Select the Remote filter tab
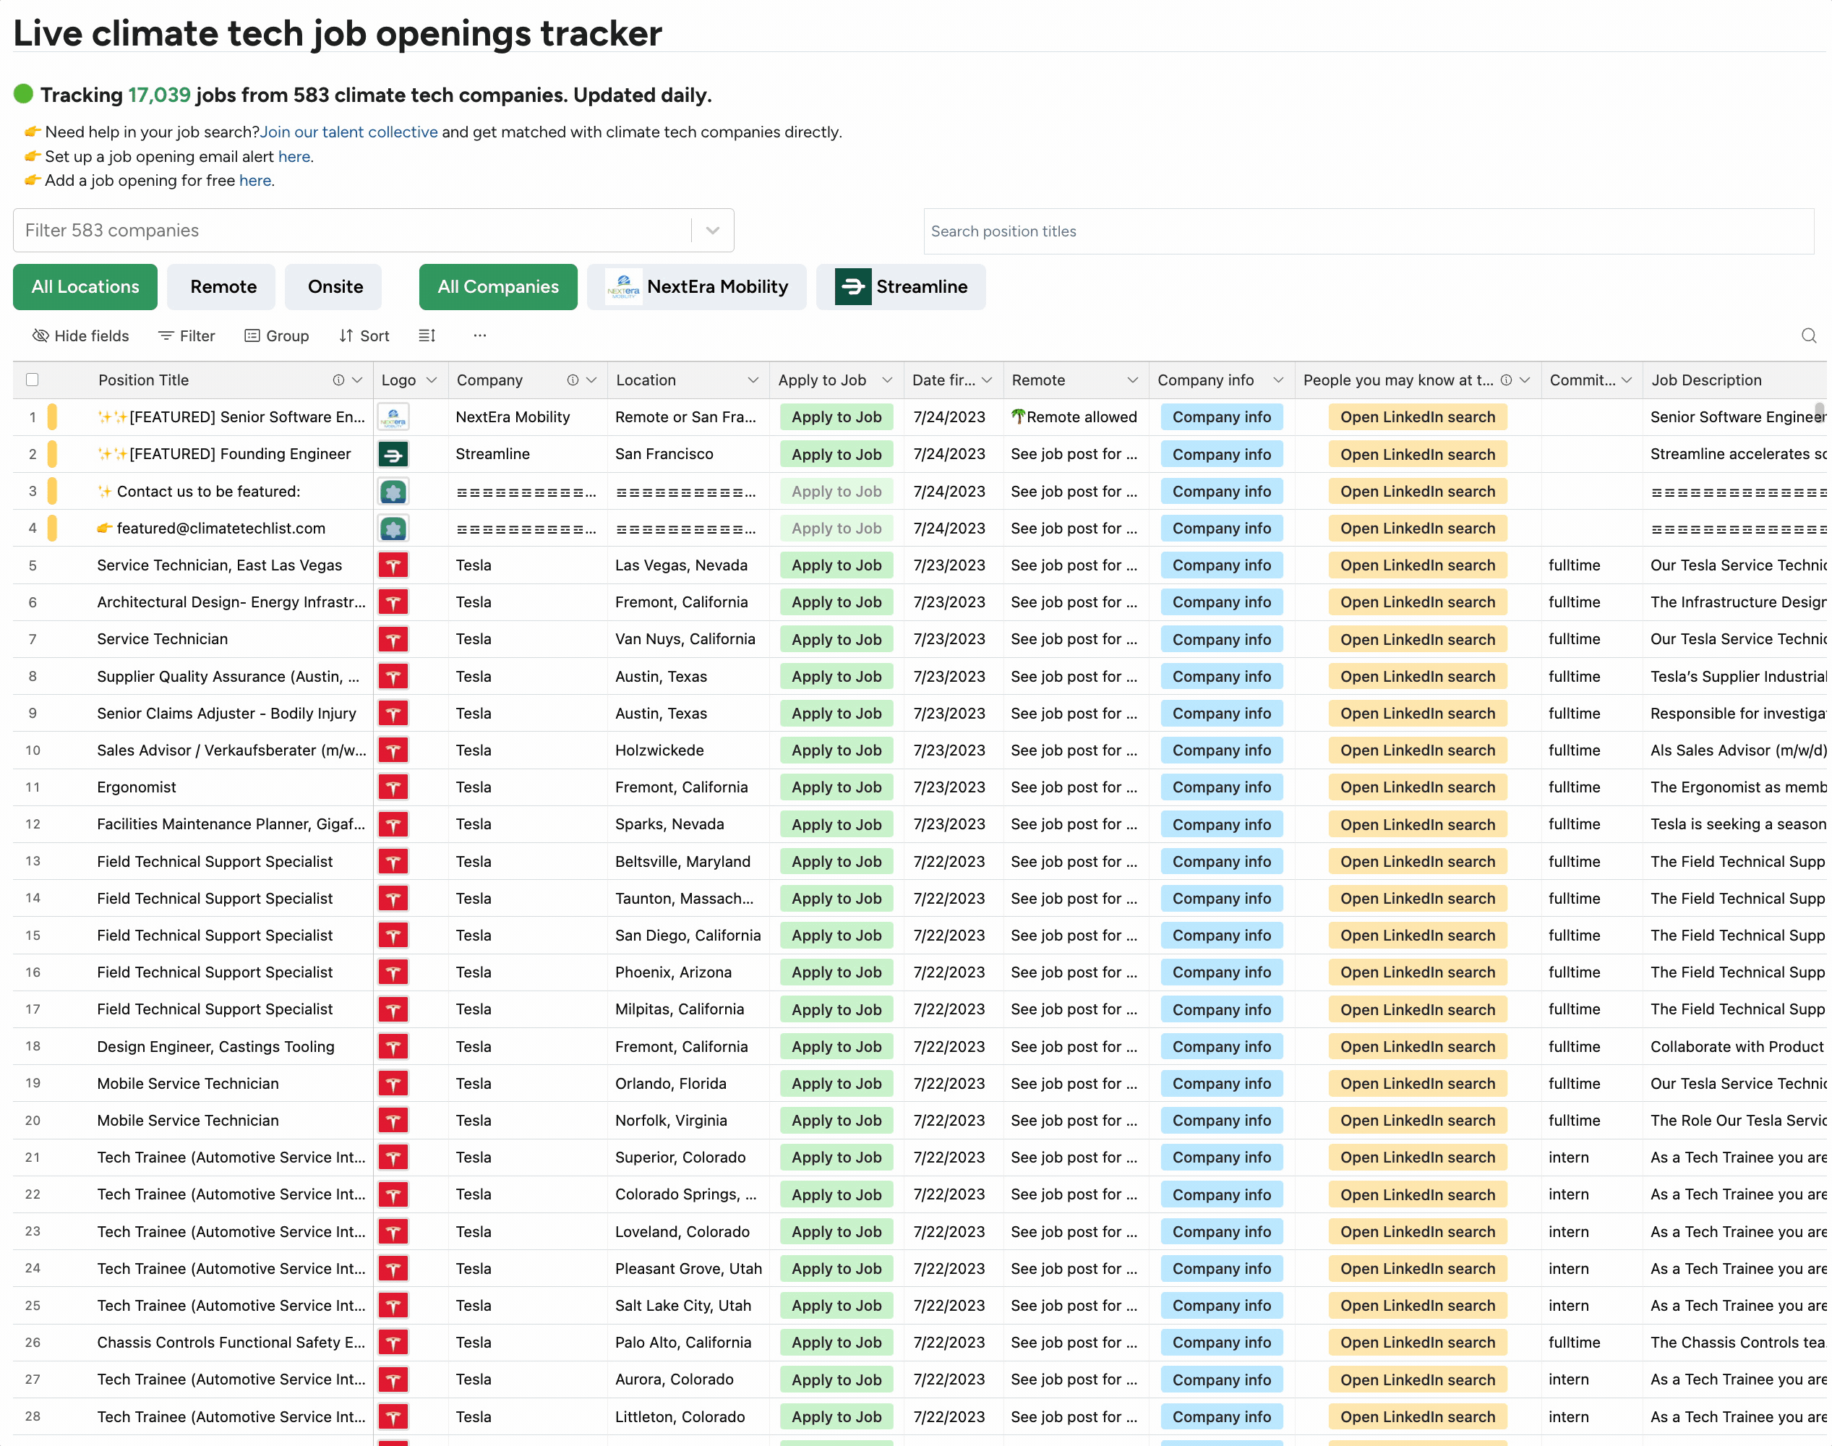This screenshot has height=1446, width=1832. (x=223, y=287)
